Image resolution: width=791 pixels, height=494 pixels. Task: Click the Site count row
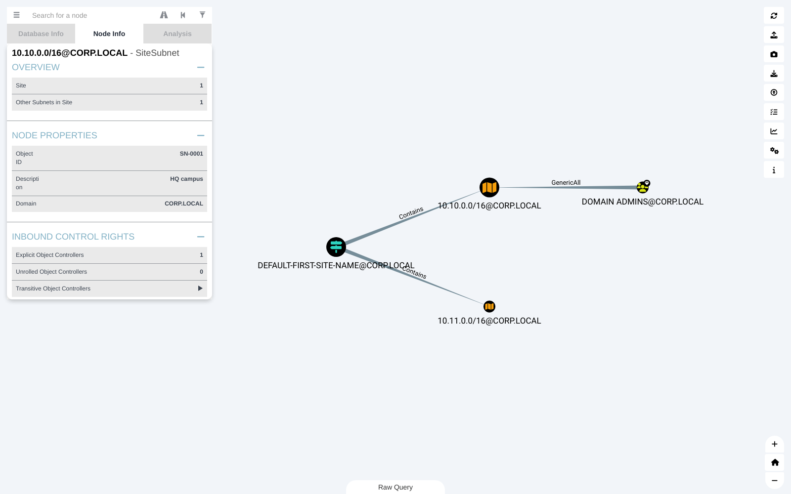(109, 85)
